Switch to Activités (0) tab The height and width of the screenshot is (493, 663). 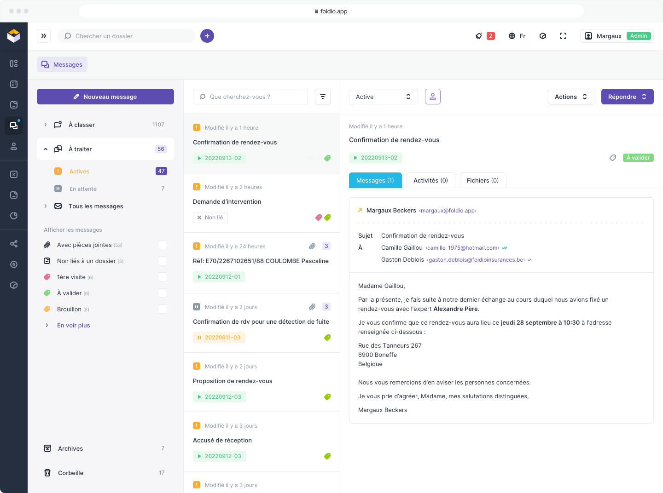coord(430,180)
